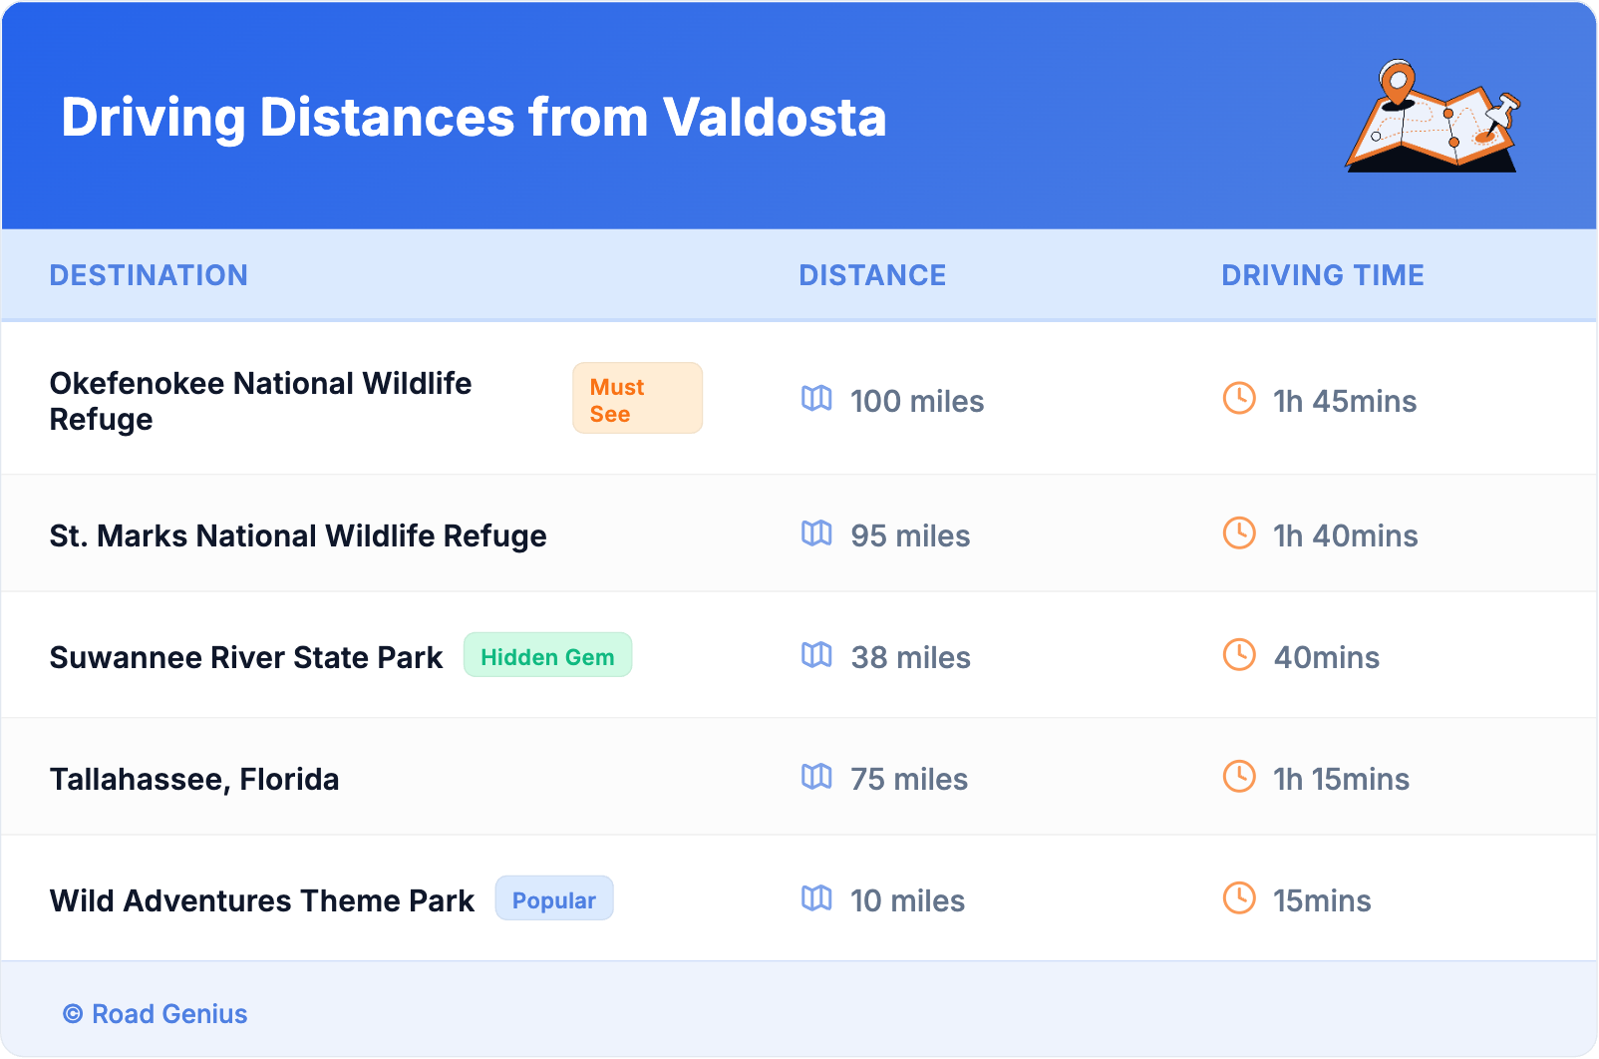Screen dimensions: 1599x1059
Task: Click the clock icon beside 1h 45mins
Action: click(1239, 399)
